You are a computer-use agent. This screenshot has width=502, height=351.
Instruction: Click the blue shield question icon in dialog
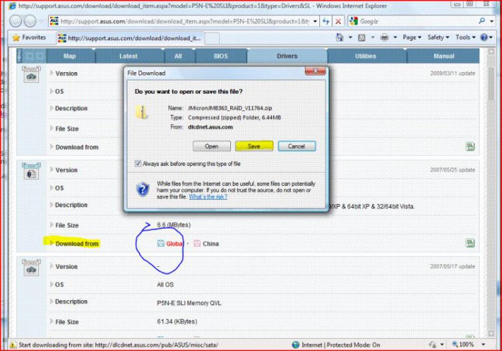point(143,189)
